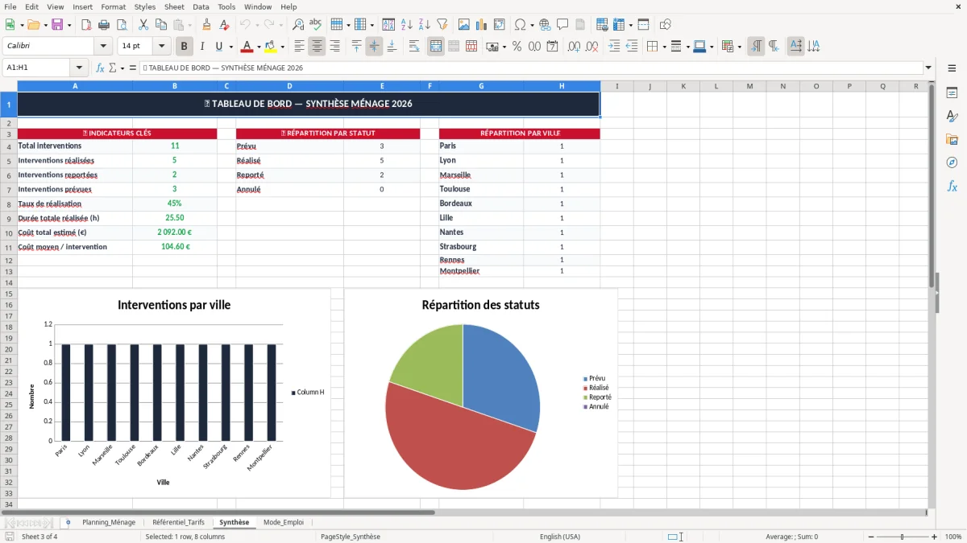Toggle Underline formatting
967x543 pixels.
coord(219,47)
